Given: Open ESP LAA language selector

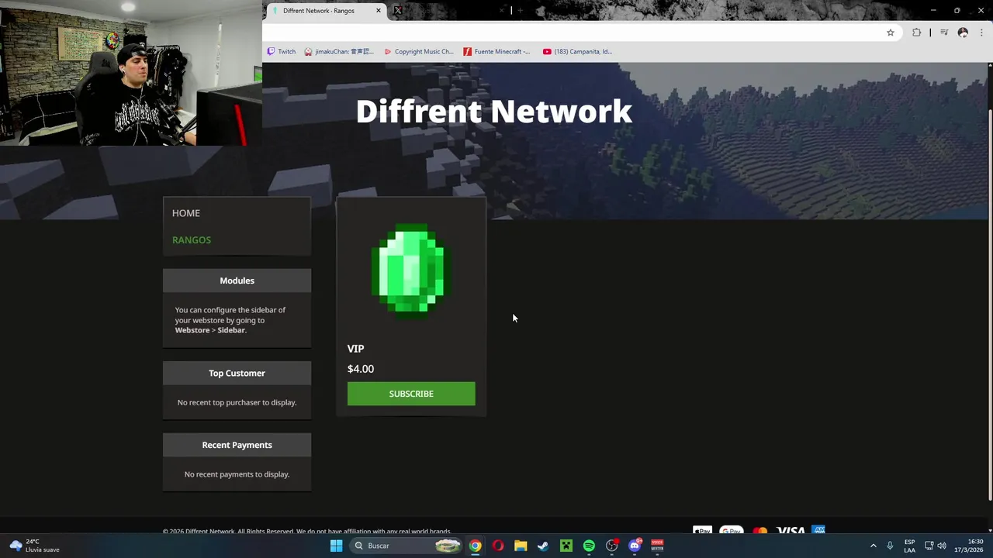Looking at the screenshot, I should [909, 546].
